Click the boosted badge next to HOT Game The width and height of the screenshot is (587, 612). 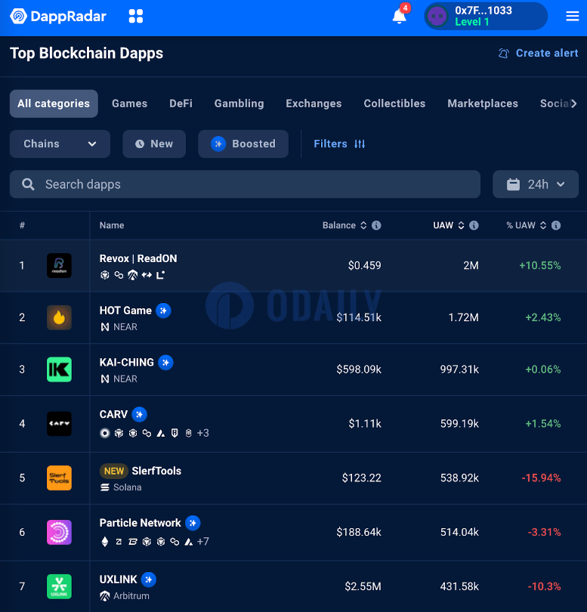[x=163, y=311]
